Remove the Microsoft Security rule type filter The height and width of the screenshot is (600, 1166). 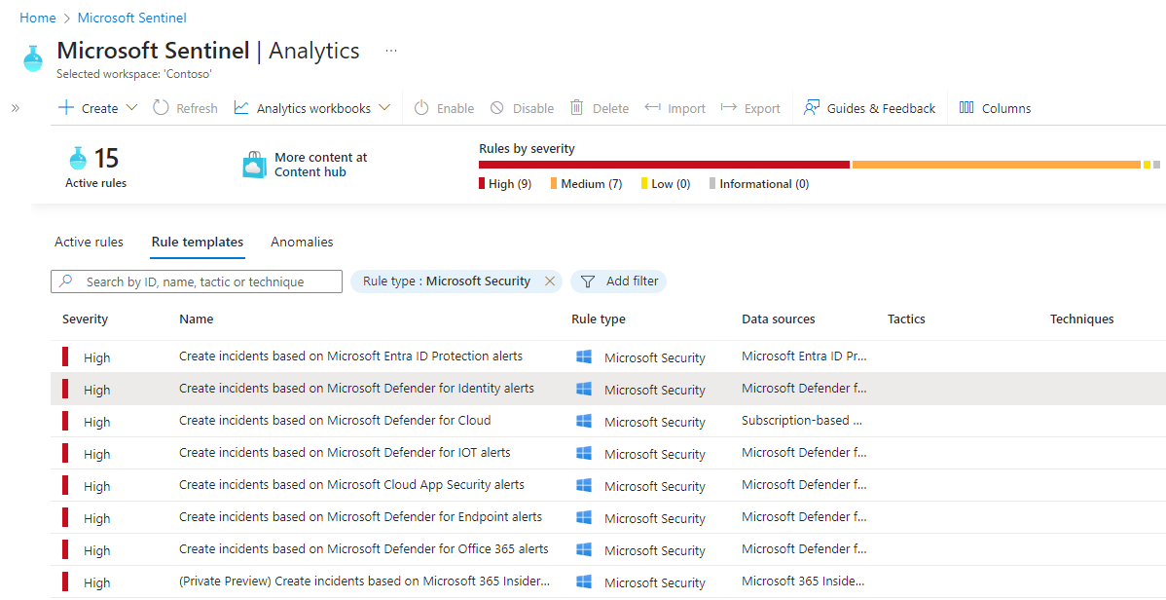click(x=549, y=281)
